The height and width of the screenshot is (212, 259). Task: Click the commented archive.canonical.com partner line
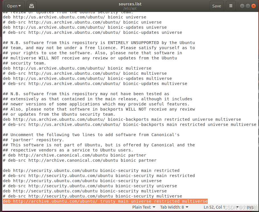pos(74,155)
